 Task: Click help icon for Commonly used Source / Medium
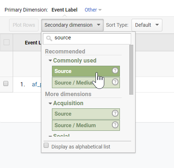115,82
